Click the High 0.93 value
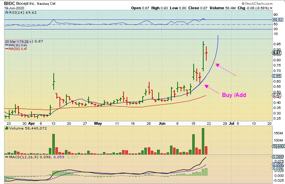Screen dimensions: 285x184 tap(159, 8)
